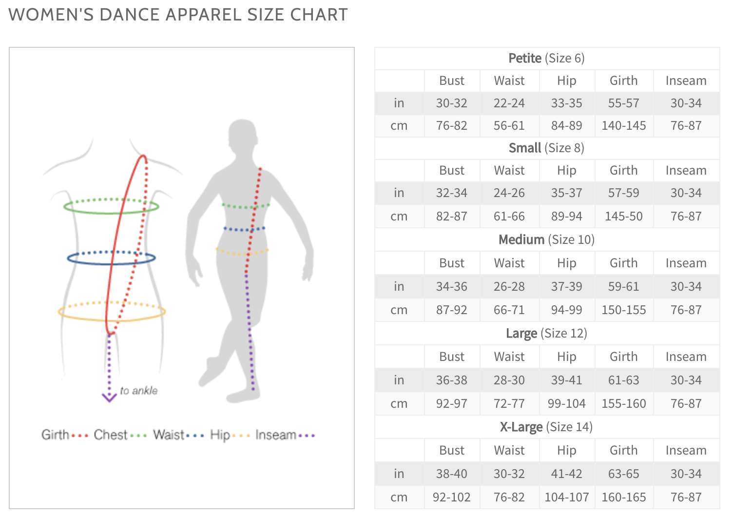This screenshot has height=518, width=733.
Task: Click the Small girth cm value 145-50
Action: tap(624, 217)
